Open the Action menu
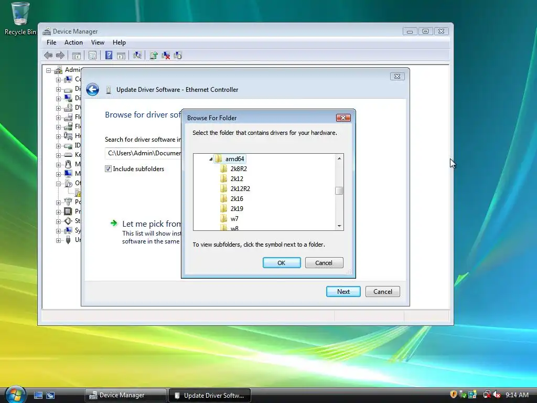Screen dimensions: 537x403 point(73,43)
